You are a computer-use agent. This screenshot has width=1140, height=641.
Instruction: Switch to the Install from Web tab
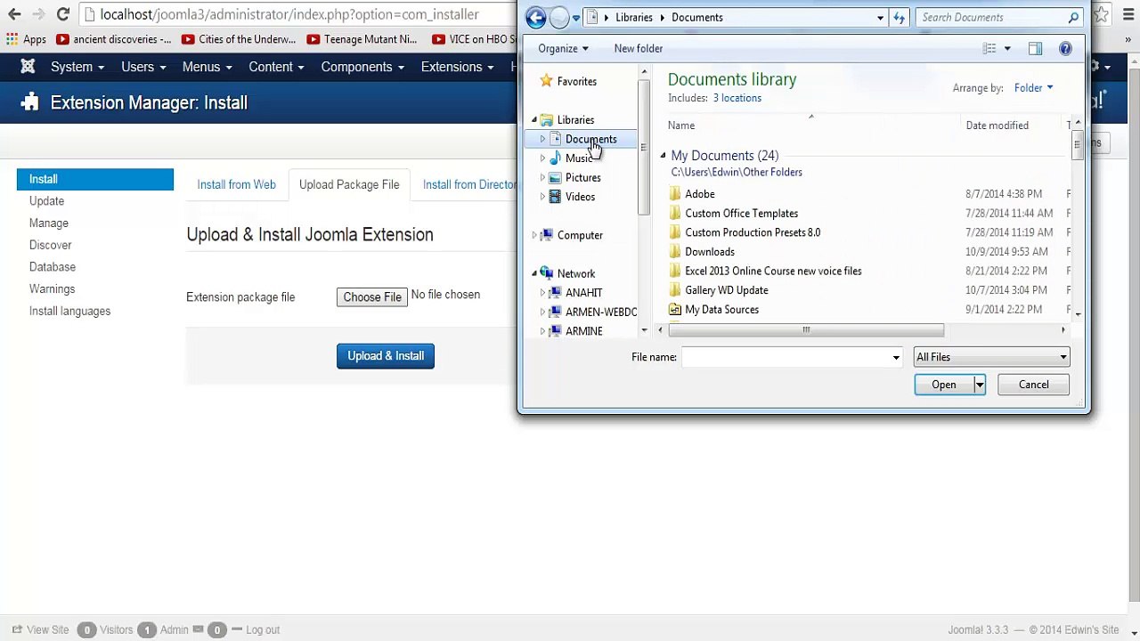pyautogui.click(x=236, y=184)
